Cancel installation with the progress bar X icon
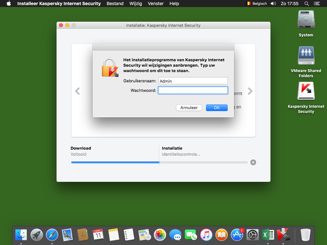Viewport: 327px width, 245px height. [253, 162]
